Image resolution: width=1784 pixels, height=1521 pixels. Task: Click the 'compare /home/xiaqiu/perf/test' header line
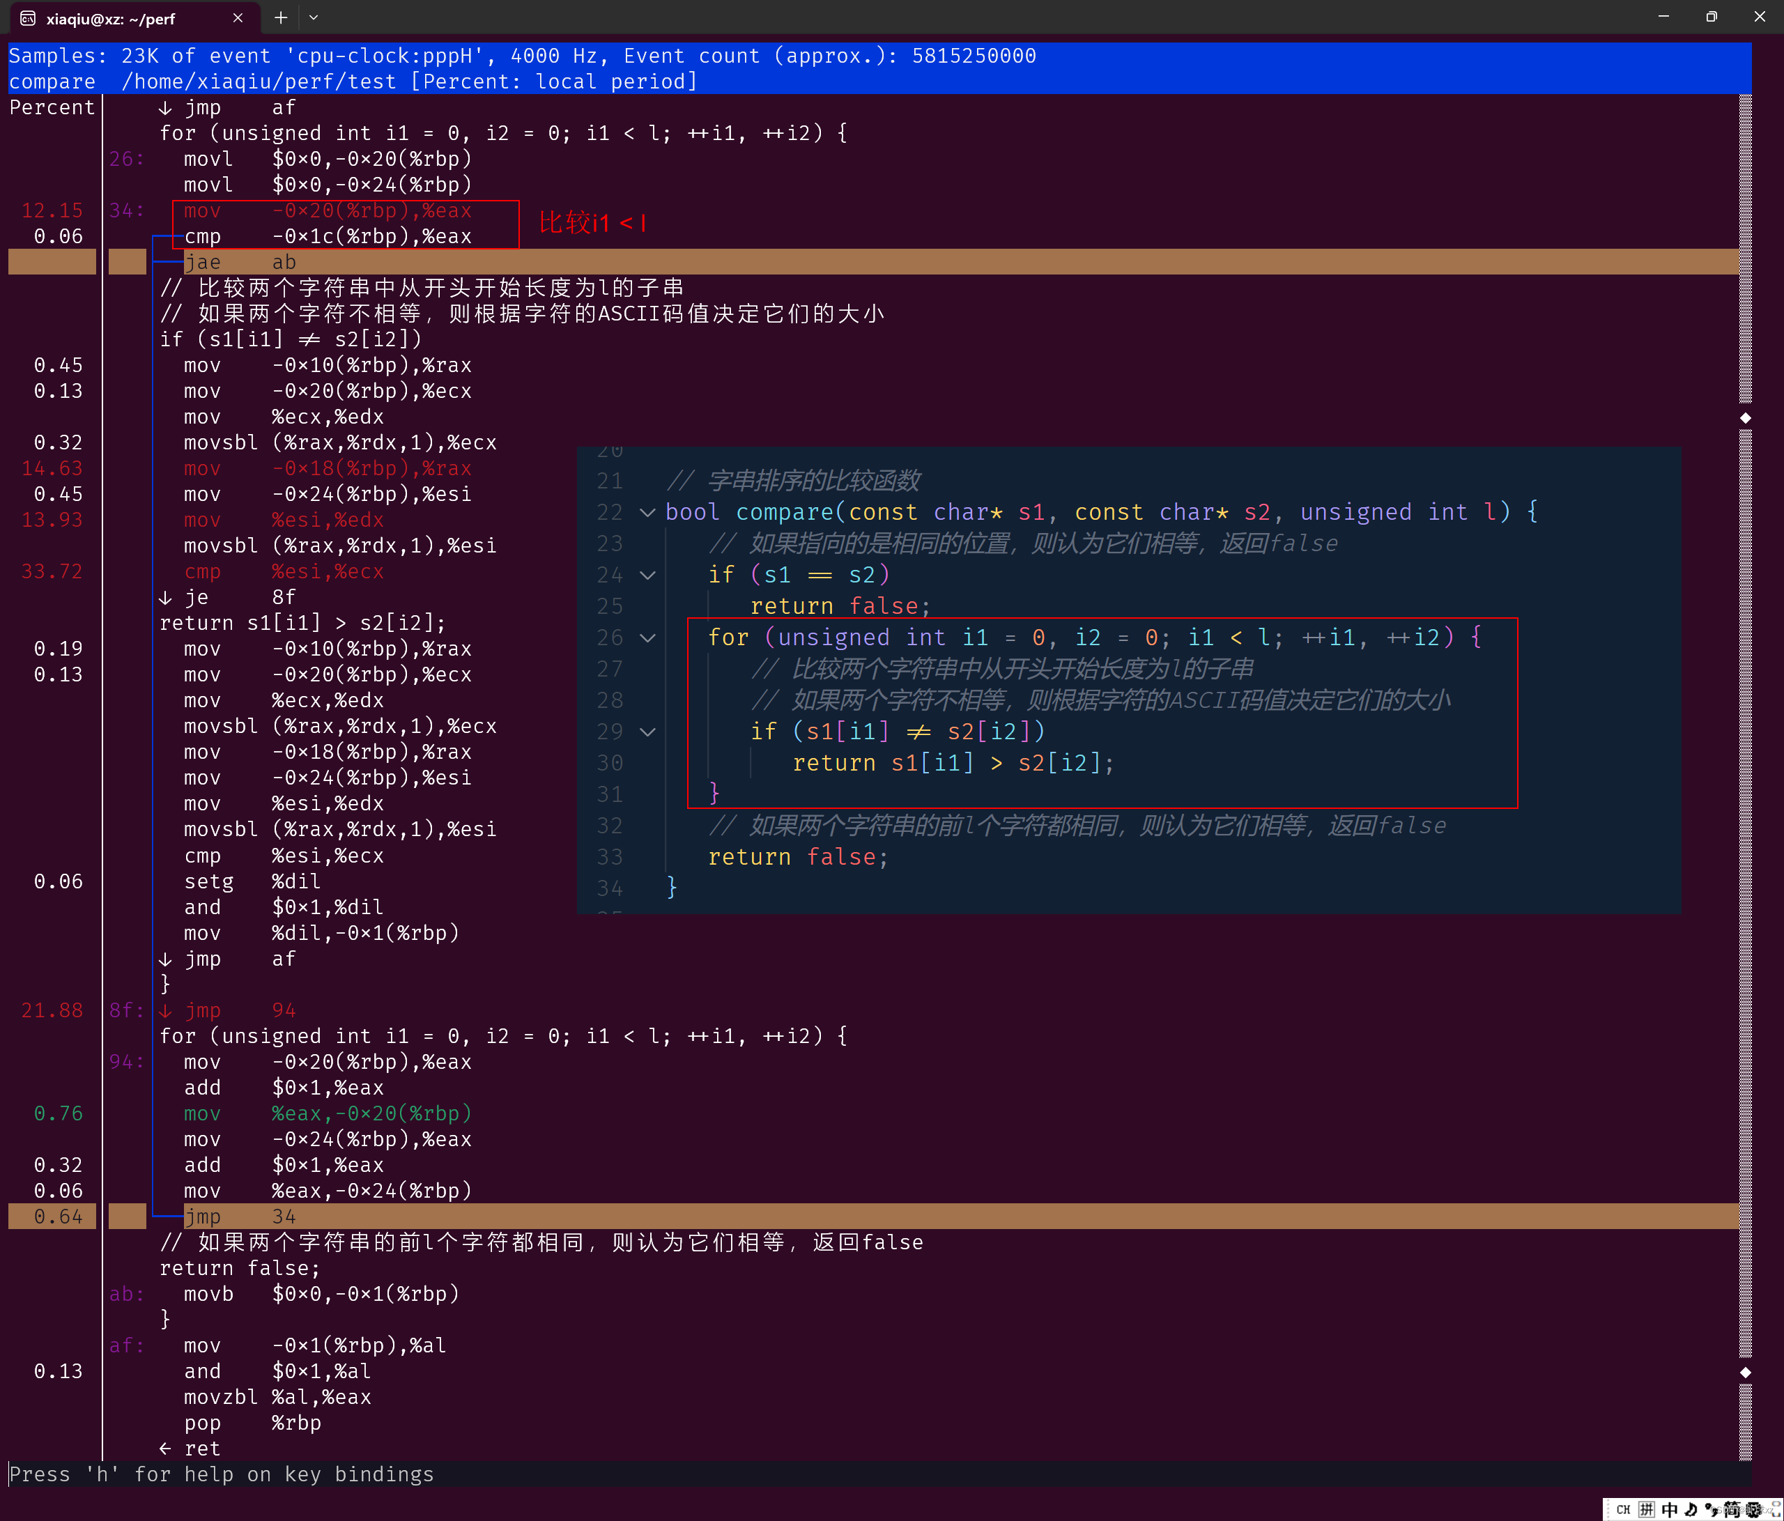point(353,82)
